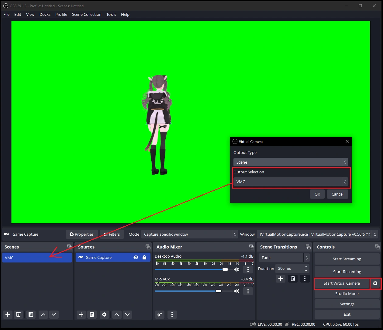Mute the Mic/Aux speaker icon
Image resolution: width=383 pixels, height=330 pixels.
click(237, 291)
